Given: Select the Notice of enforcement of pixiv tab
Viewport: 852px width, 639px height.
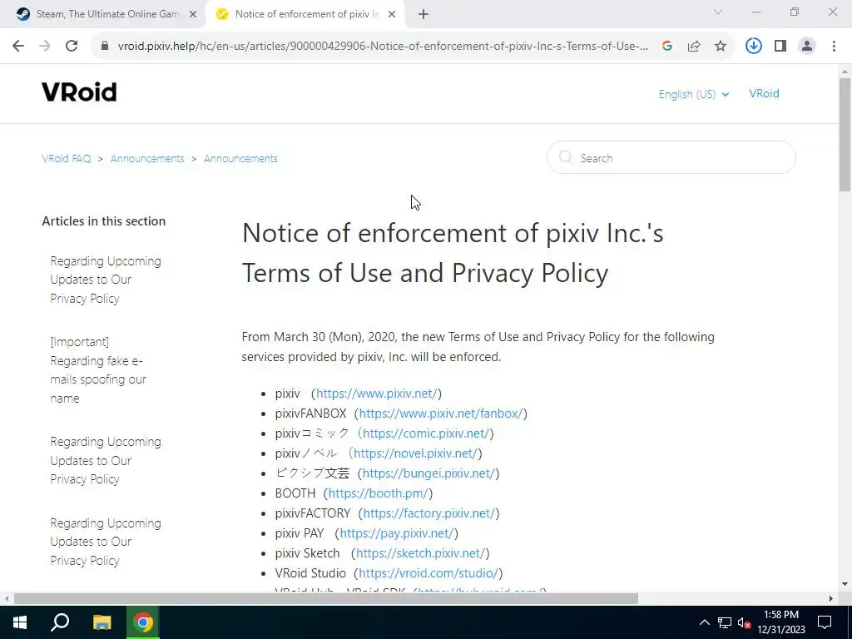Looking at the screenshot, I should pos(305,15).
